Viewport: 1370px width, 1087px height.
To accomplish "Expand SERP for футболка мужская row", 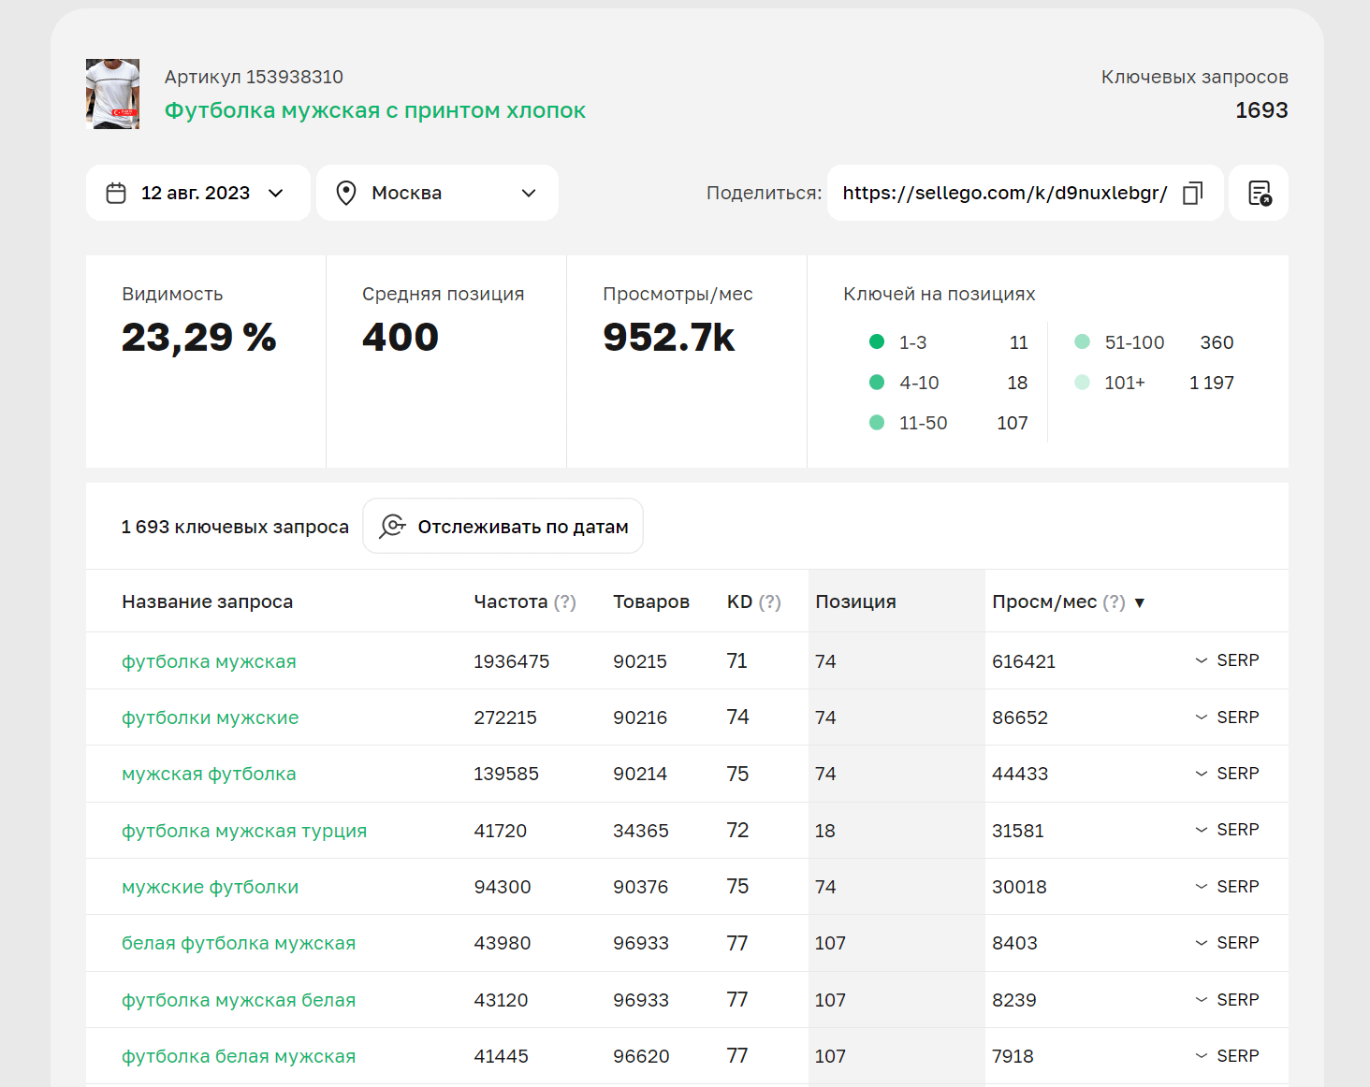I will click(x=1227, y=660).
